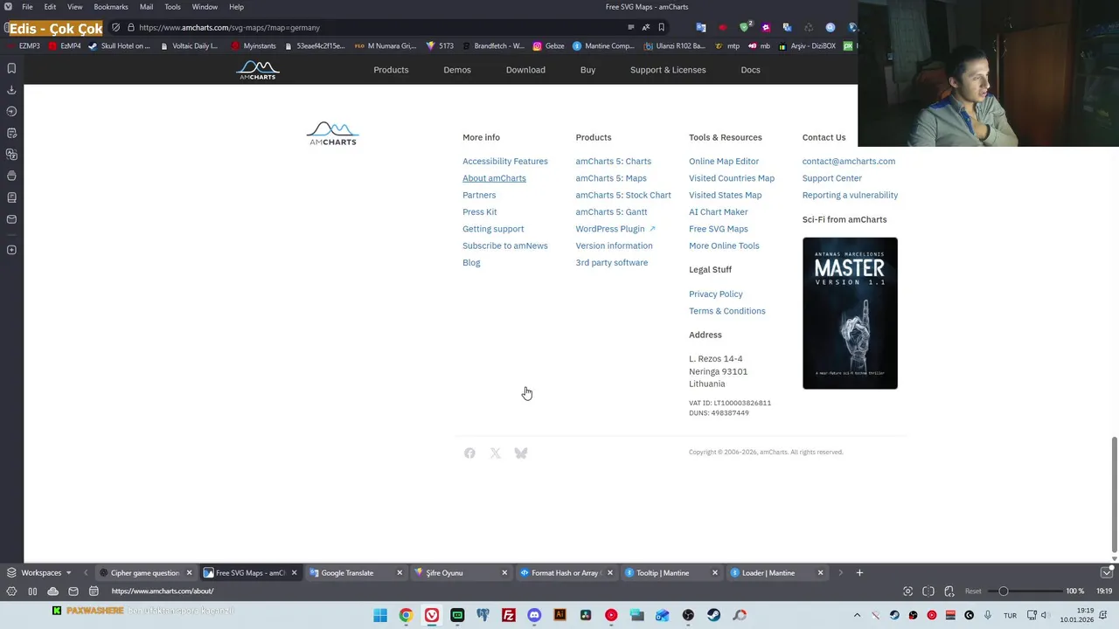Click capture page camera icon in the status bar
This screenshot has height=629, width=1119.
click(x=907, y=591)
